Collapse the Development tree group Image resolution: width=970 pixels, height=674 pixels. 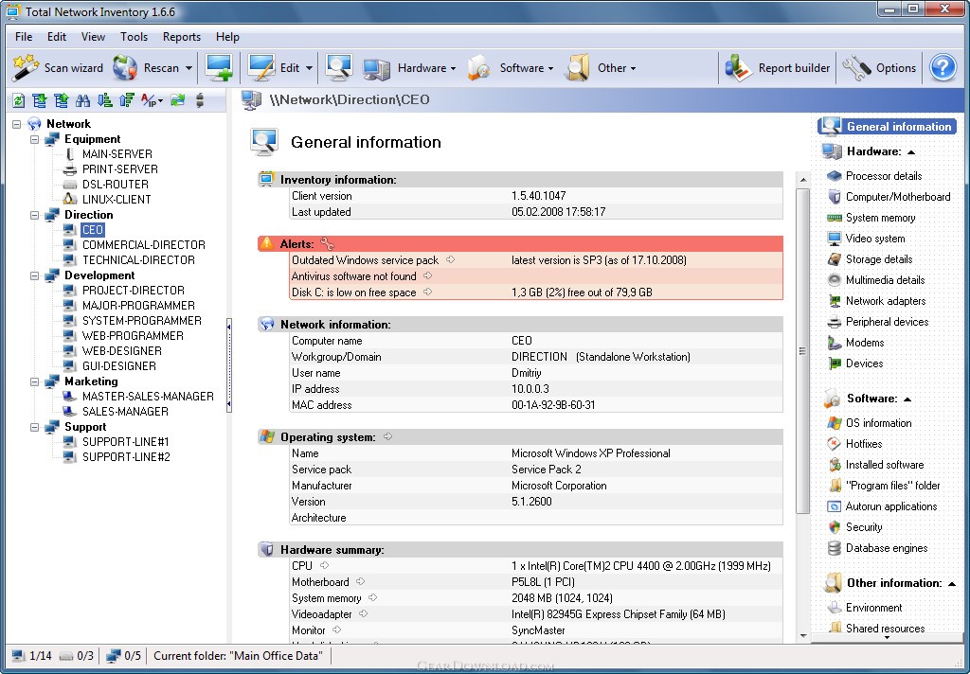(35, 275)
